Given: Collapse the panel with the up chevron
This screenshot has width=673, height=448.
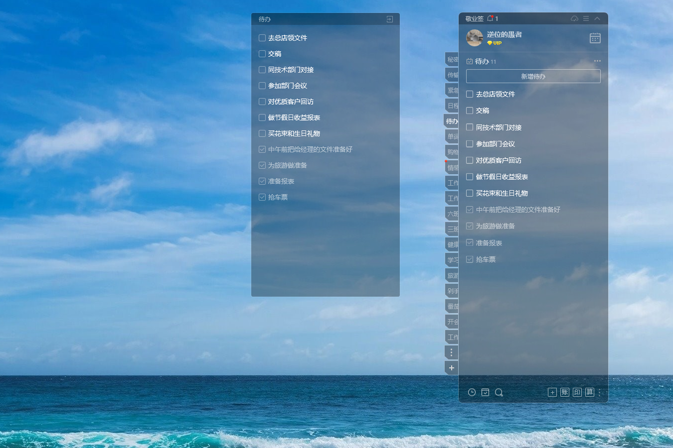Looking at the screenshot, I should click(597, 18).
